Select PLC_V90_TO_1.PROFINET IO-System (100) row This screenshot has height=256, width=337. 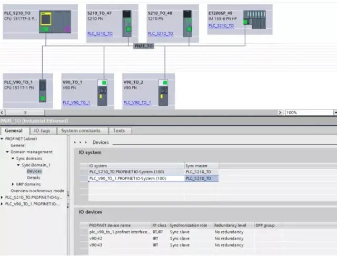[149, 179]
